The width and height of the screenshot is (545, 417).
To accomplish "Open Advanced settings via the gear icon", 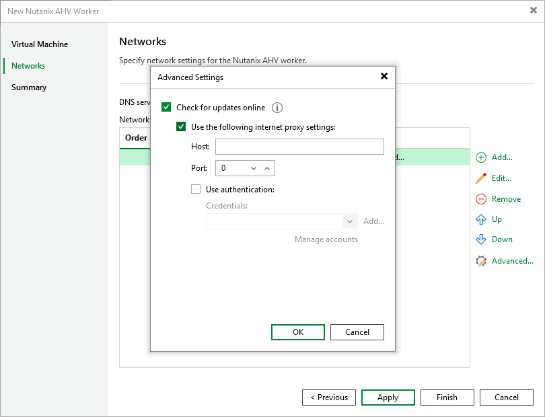I will tap(482, 260).
